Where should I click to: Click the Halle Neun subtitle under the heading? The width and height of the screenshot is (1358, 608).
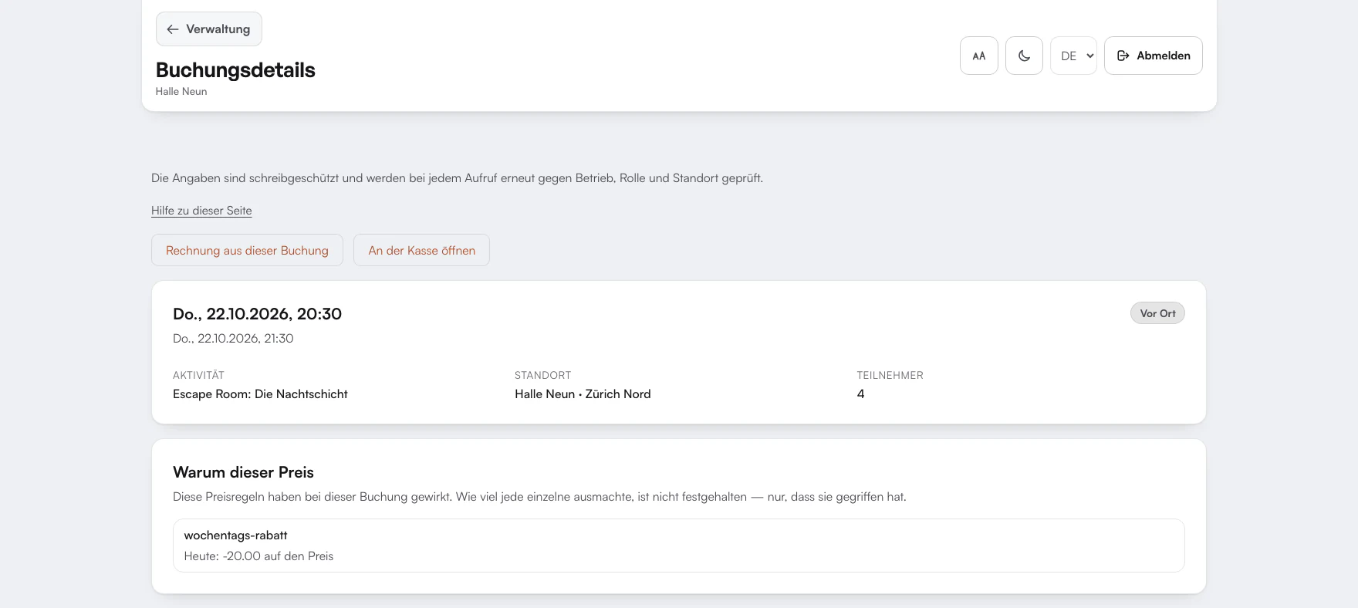click(x=181, y=91)
